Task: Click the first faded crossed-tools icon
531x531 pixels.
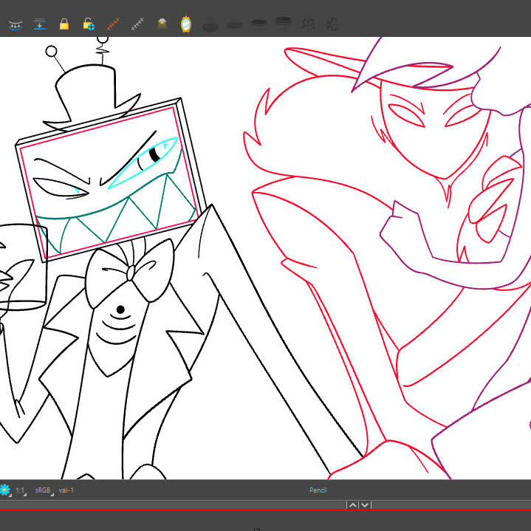Action: 308,24
